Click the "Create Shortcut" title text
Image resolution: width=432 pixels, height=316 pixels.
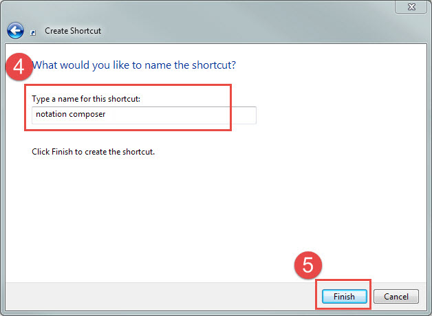(73, 31)
